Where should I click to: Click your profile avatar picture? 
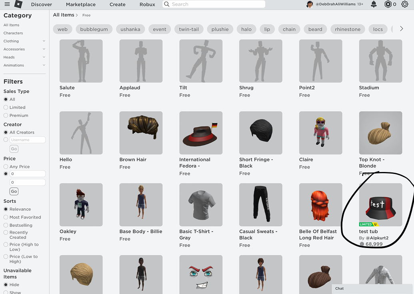310,4
